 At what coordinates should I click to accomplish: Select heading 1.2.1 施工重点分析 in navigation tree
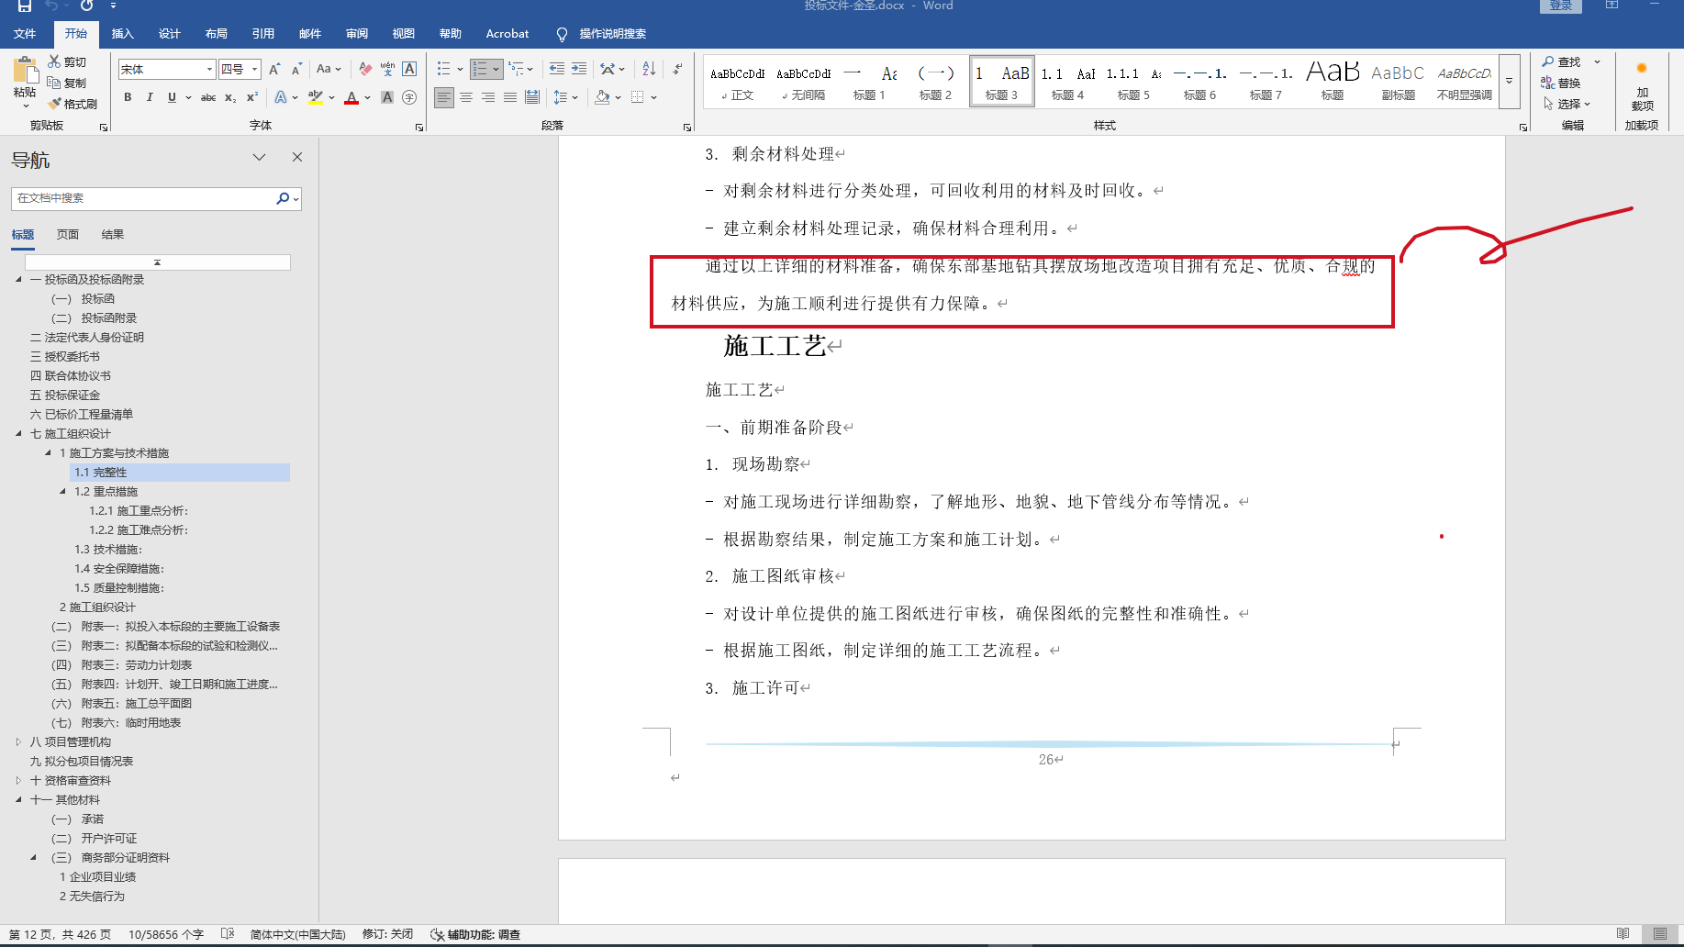click(139, 511)
